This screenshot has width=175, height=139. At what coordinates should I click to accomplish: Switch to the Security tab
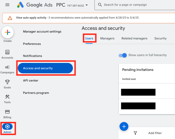pyautogui.click(x=160, y=38)
